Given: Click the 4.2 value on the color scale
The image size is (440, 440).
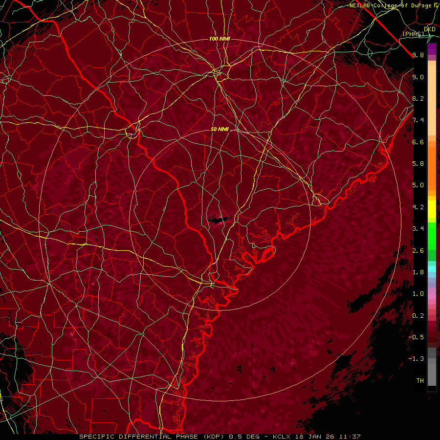Looking at the screenshot, I should (418, 207).
